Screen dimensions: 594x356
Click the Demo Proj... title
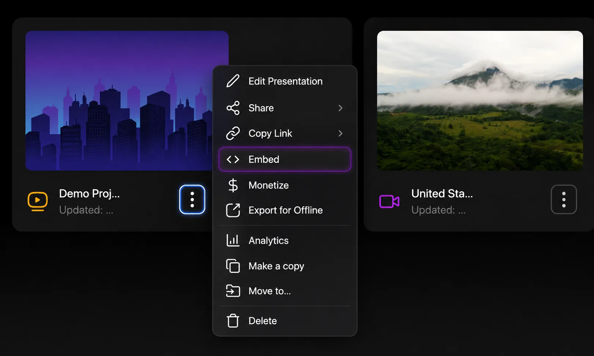click(90, 194)
